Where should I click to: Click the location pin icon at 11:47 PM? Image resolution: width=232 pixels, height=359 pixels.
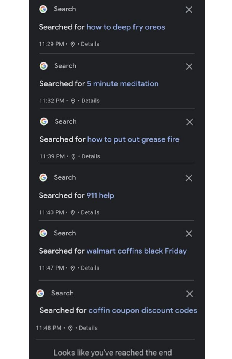(x=73, y=268)
